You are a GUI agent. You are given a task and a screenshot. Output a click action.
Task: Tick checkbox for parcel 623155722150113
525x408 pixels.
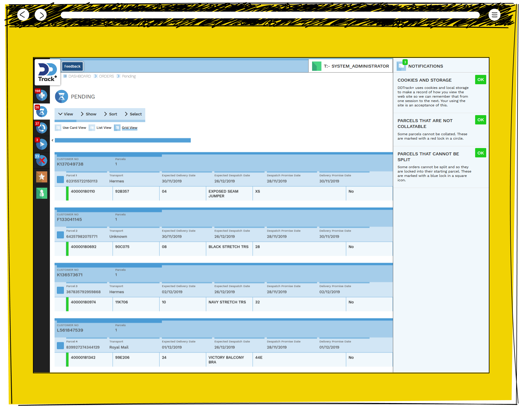[60, 179]
